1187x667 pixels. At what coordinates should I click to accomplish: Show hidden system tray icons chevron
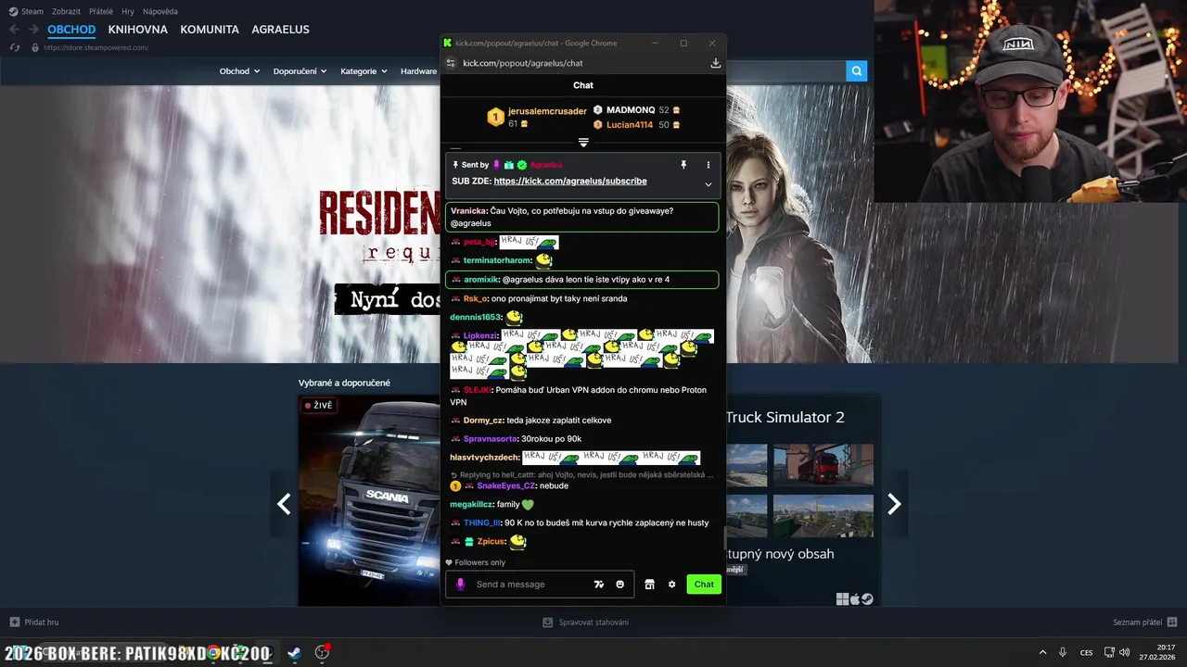(1042, 652)
